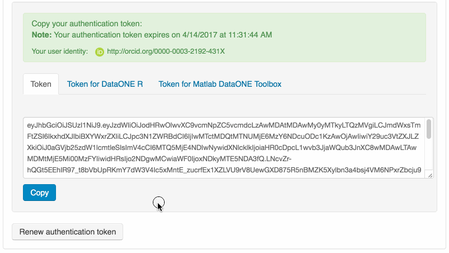The width and height of the screenshot is (449, 253).
Task: Click the empty tab bar area right of Matlab tab
Action: point(358,84)
